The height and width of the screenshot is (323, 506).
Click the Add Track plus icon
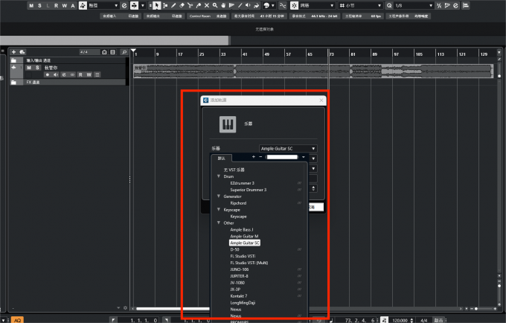point(13,52)
